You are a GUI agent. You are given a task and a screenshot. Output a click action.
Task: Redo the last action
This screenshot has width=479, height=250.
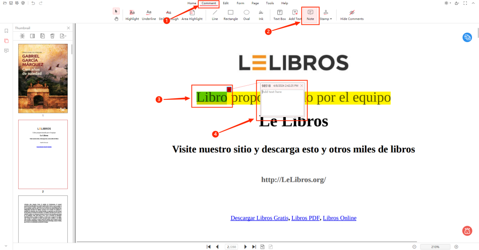pyautogui.click(x=41, y=3)
